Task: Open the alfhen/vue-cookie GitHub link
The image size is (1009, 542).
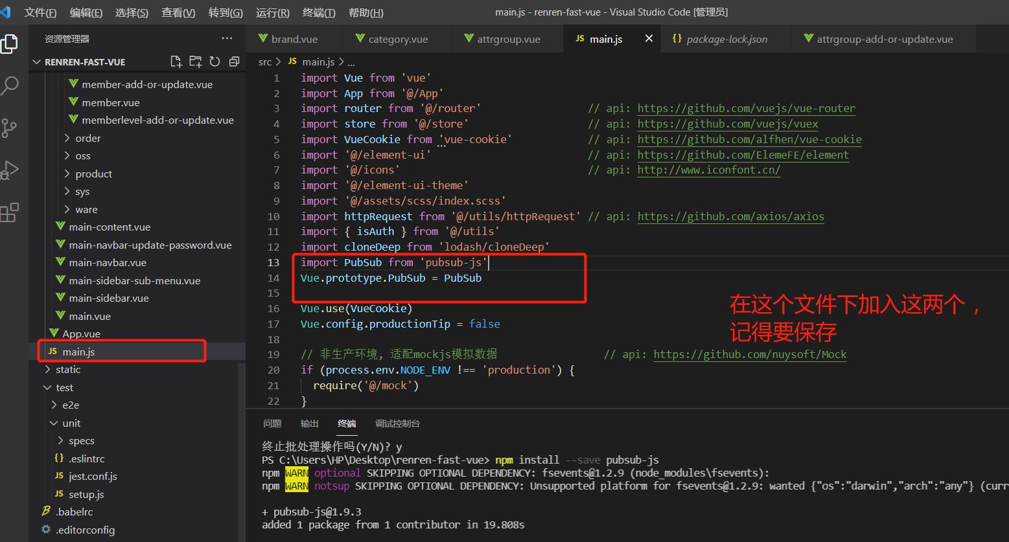Action: [750, 139]
